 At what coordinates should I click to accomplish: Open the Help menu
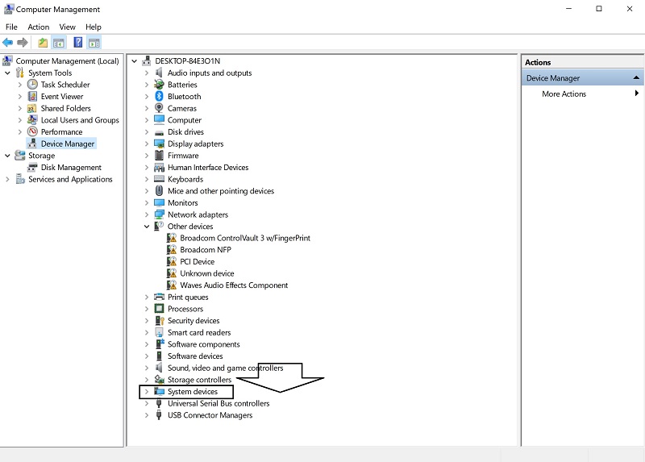(94, 27)
